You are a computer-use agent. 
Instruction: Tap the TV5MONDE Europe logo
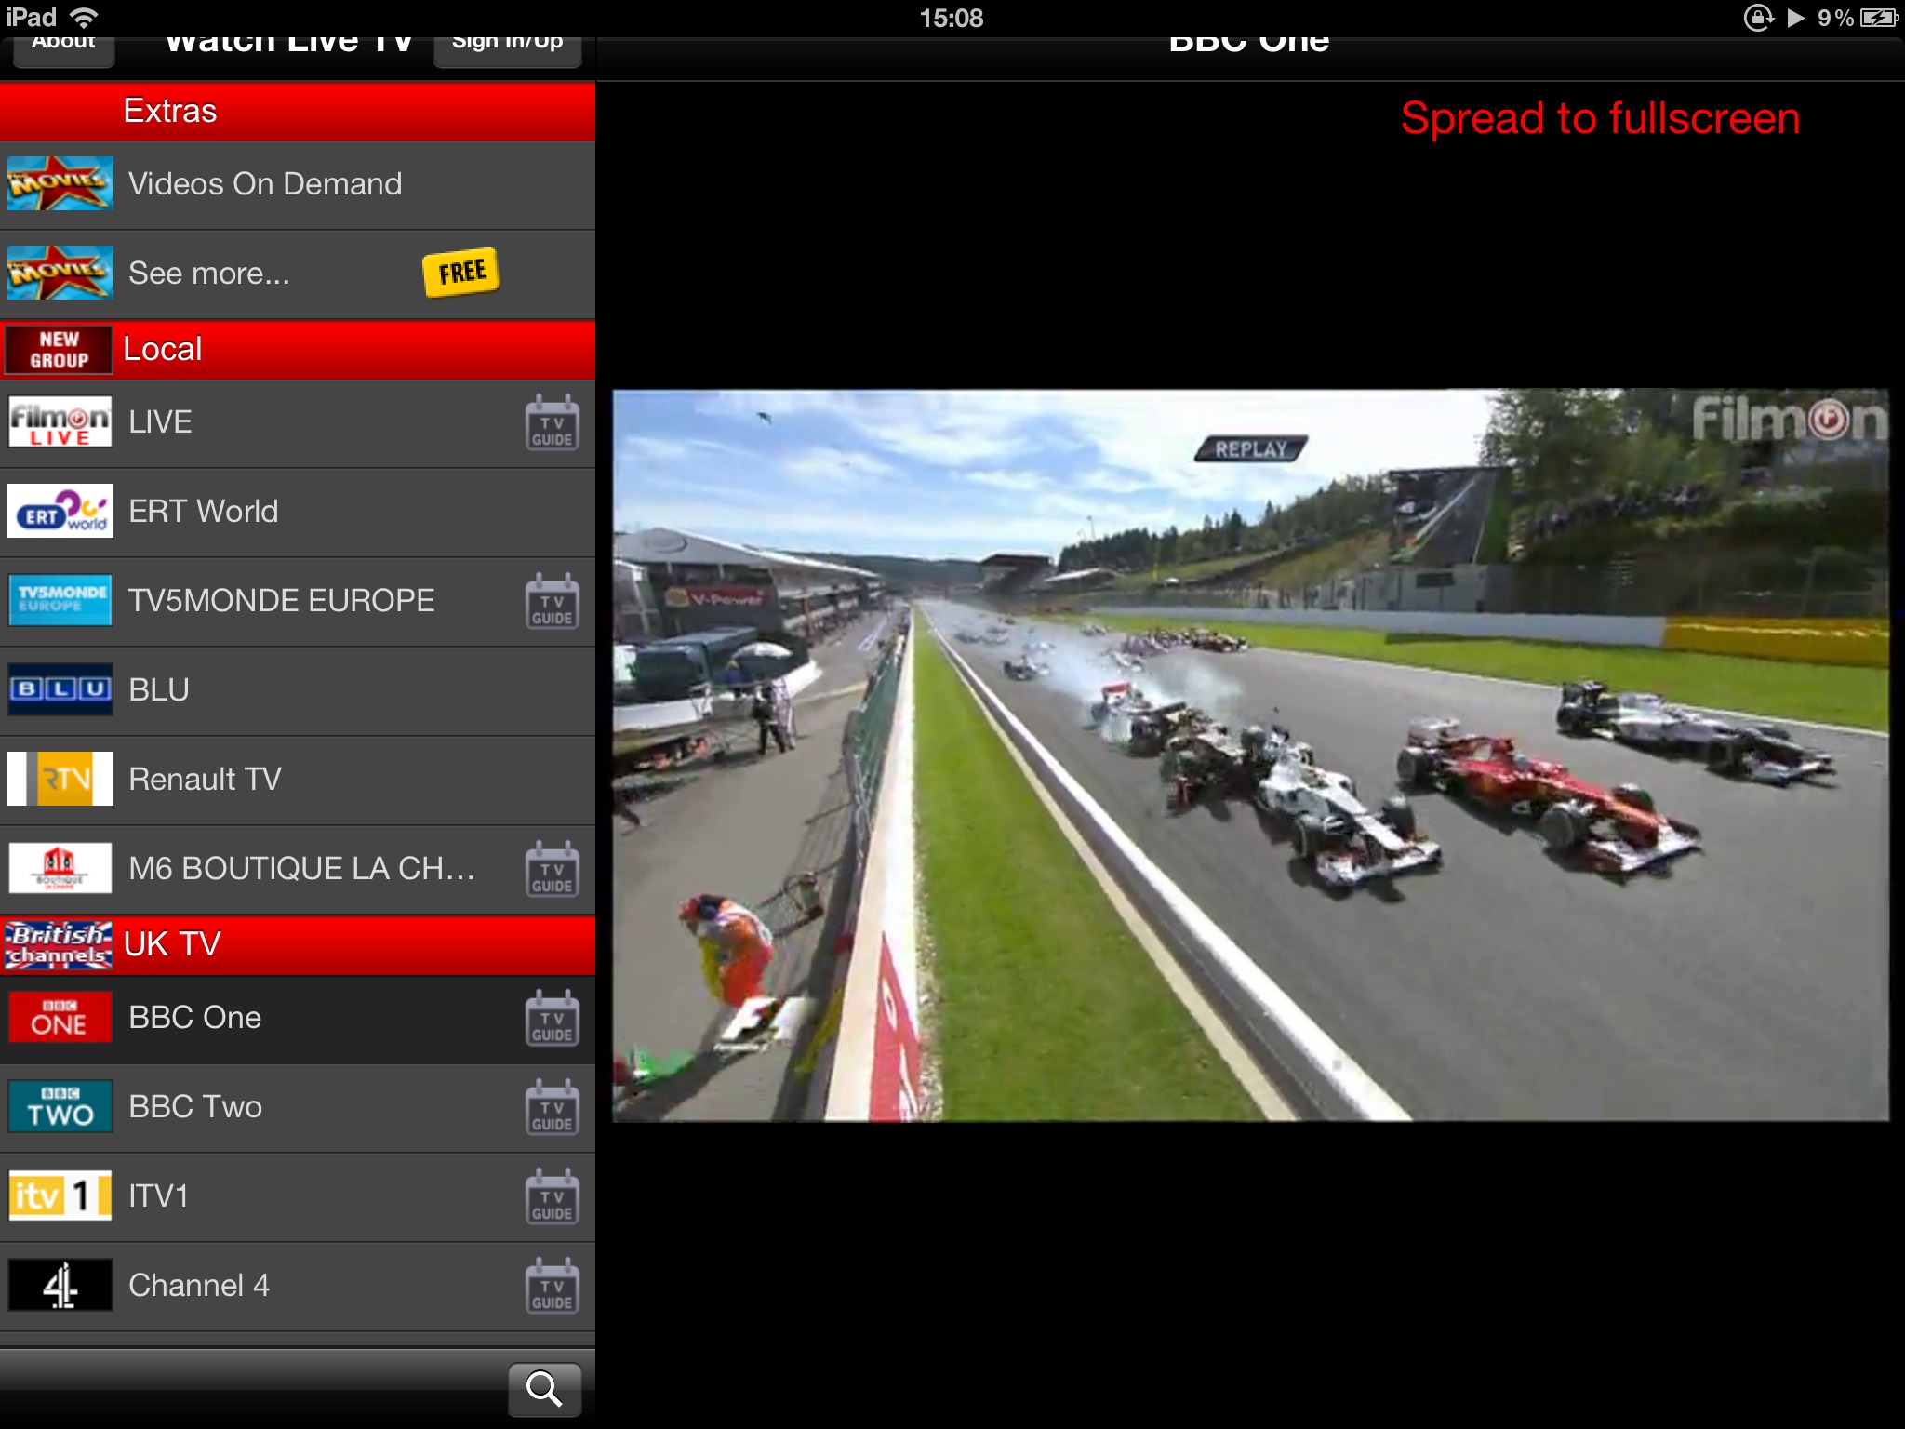(x=60, y=600)
